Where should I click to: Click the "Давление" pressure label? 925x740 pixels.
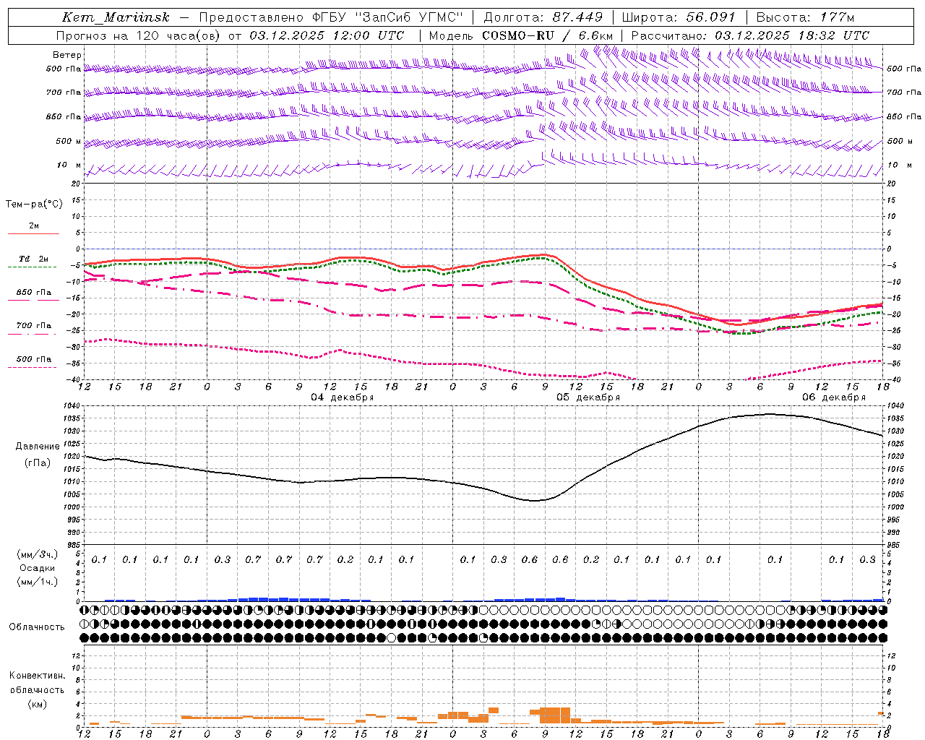coord(38,446)
